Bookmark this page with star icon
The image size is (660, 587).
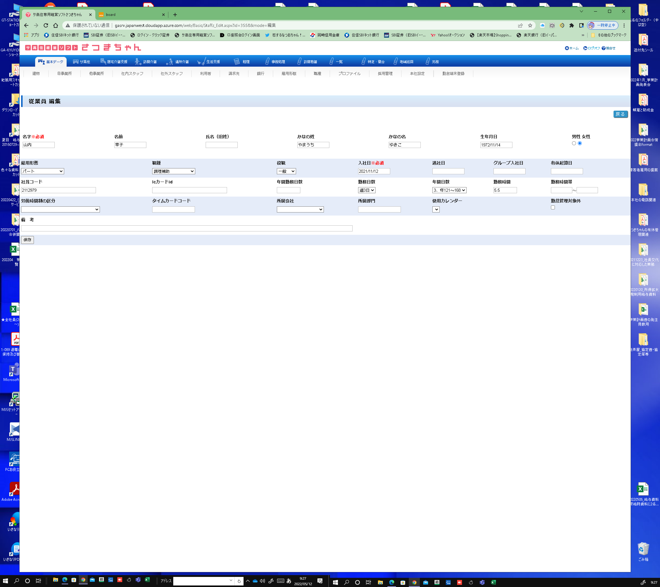[530, 25]
